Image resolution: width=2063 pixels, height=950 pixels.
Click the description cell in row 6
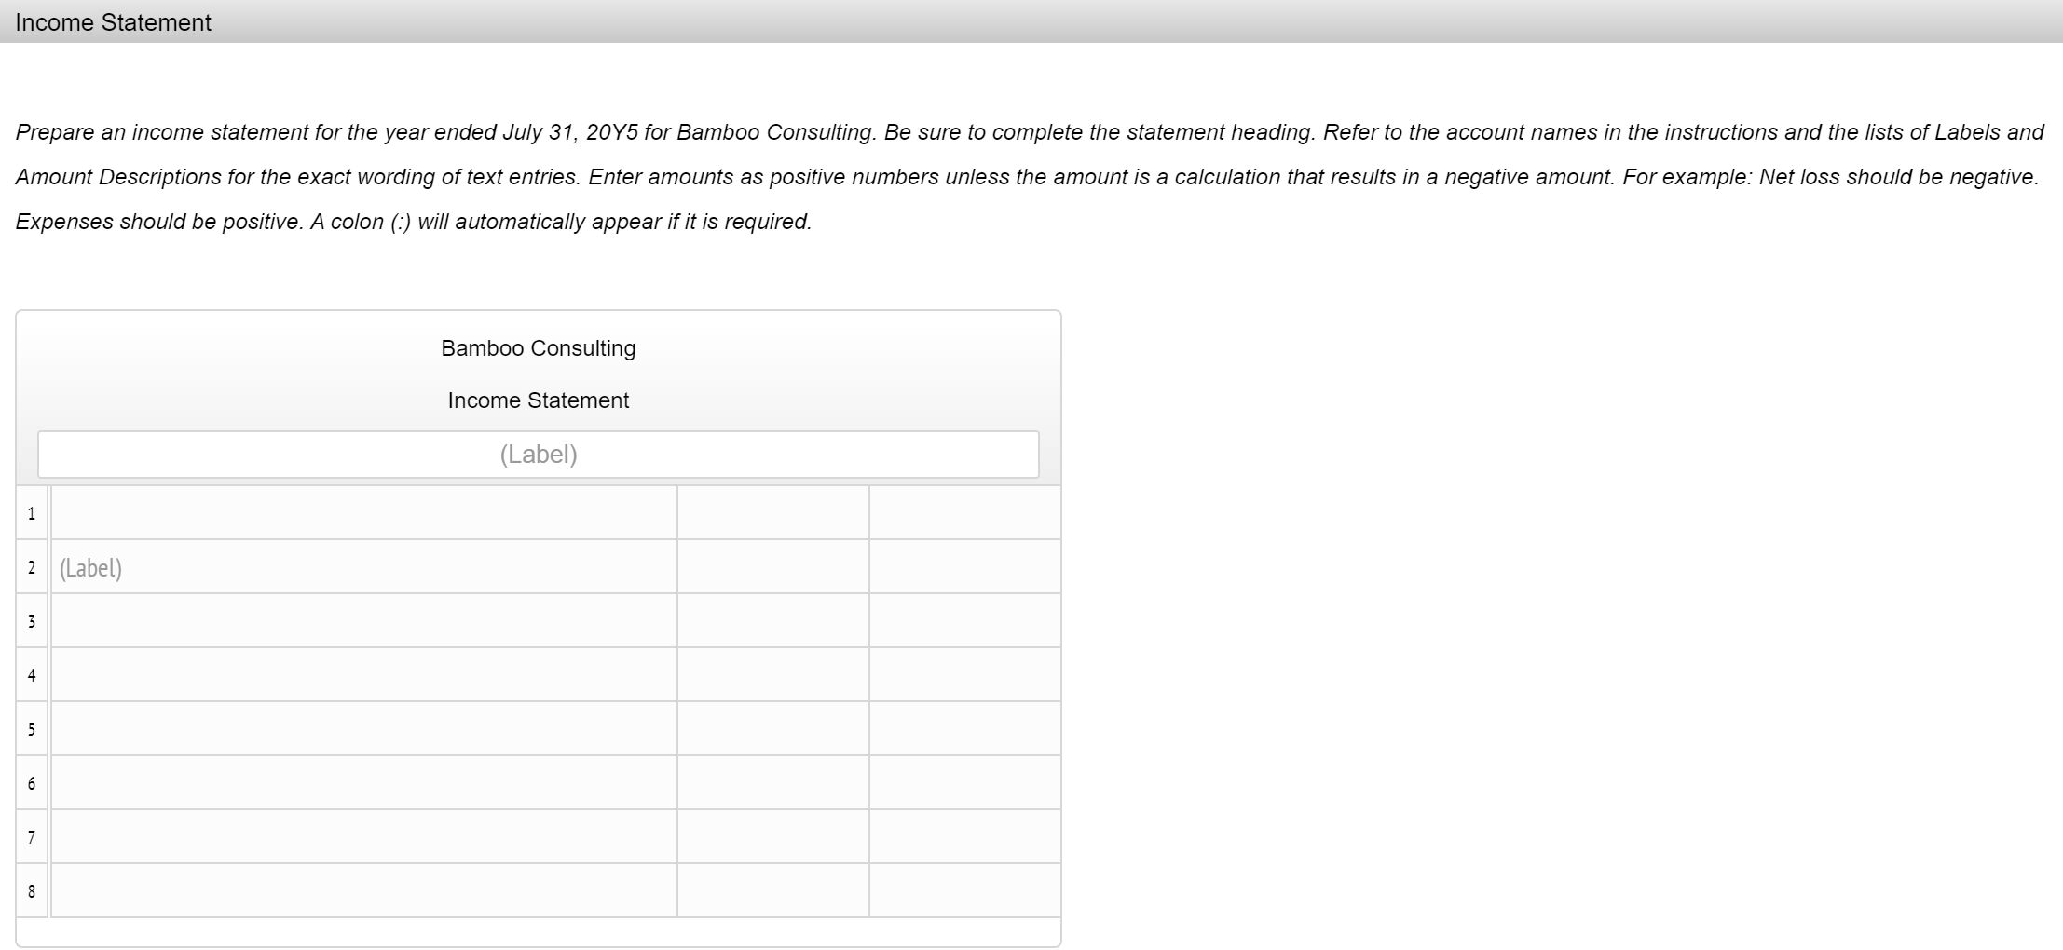point(363,782)
